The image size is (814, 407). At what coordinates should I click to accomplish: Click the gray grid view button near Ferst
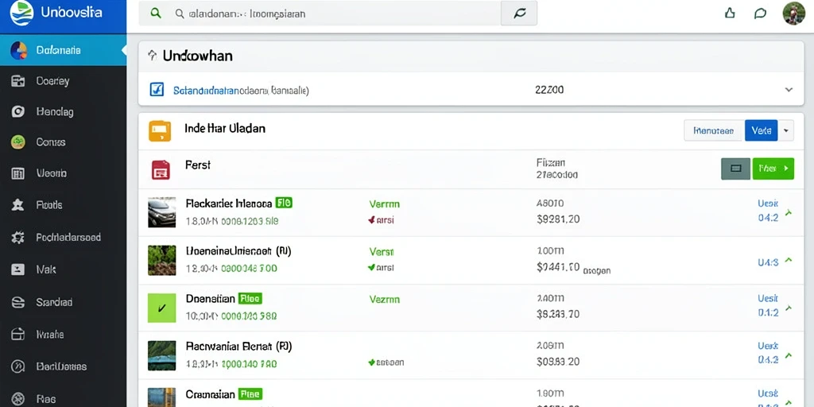[x=735, y=169]
